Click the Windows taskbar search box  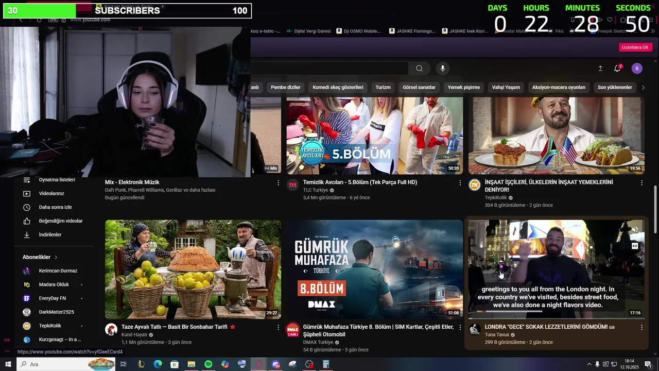coord(66,364)
